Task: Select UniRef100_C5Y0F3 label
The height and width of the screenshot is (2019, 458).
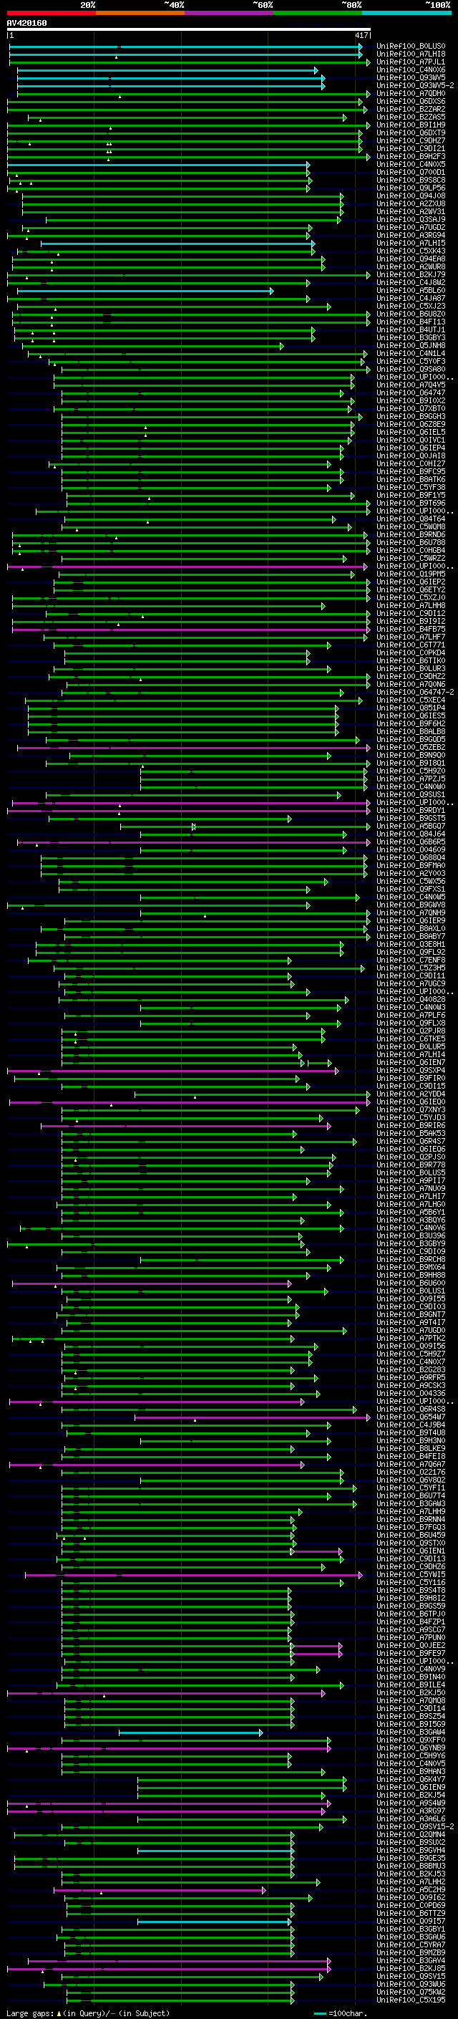Action: coord(411,362)
